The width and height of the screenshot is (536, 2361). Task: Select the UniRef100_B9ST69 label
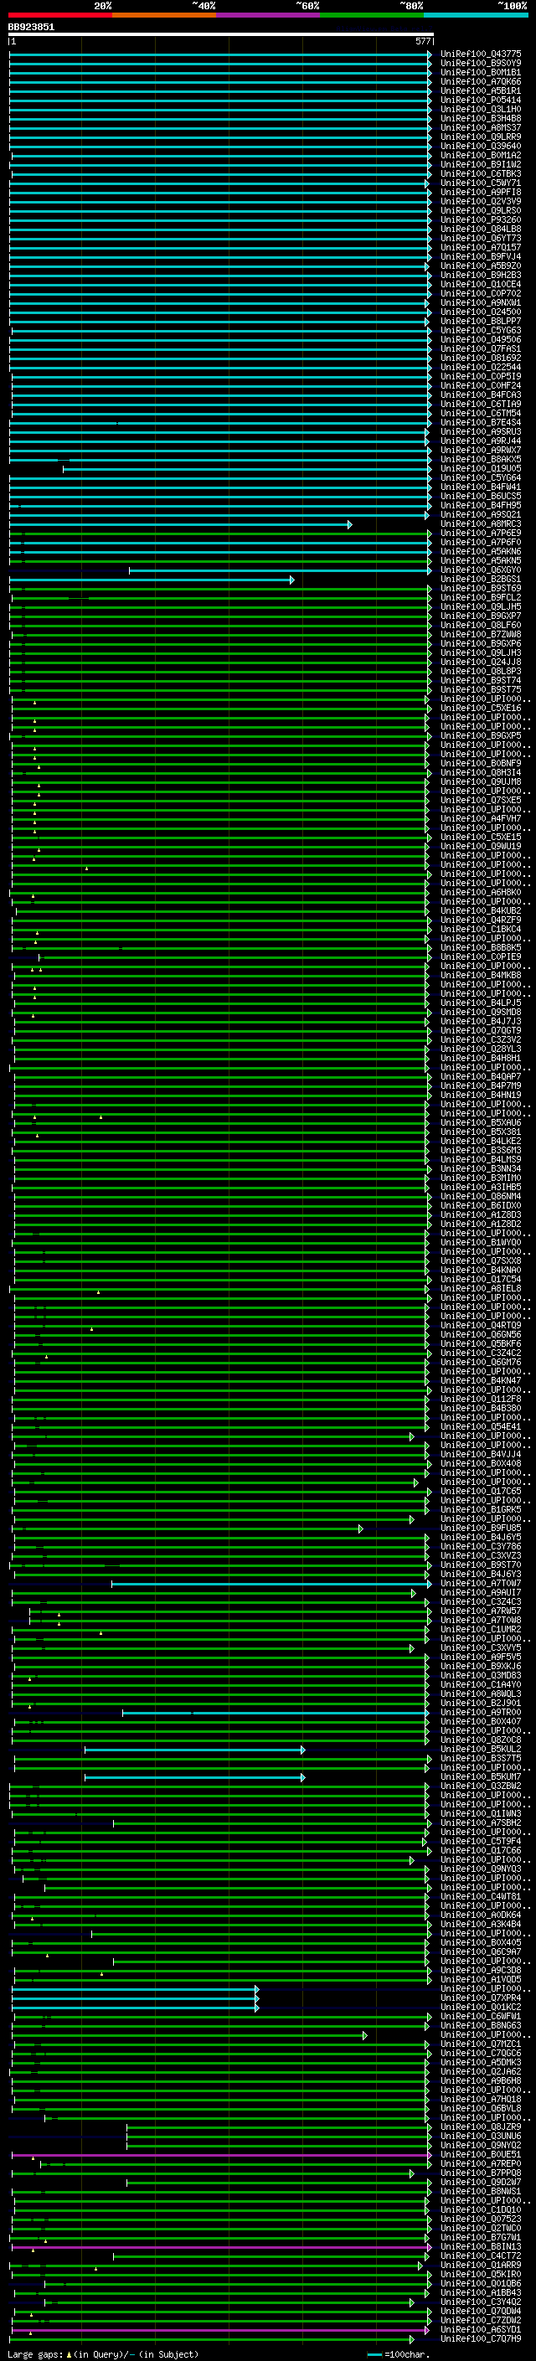tap(480, 589)
